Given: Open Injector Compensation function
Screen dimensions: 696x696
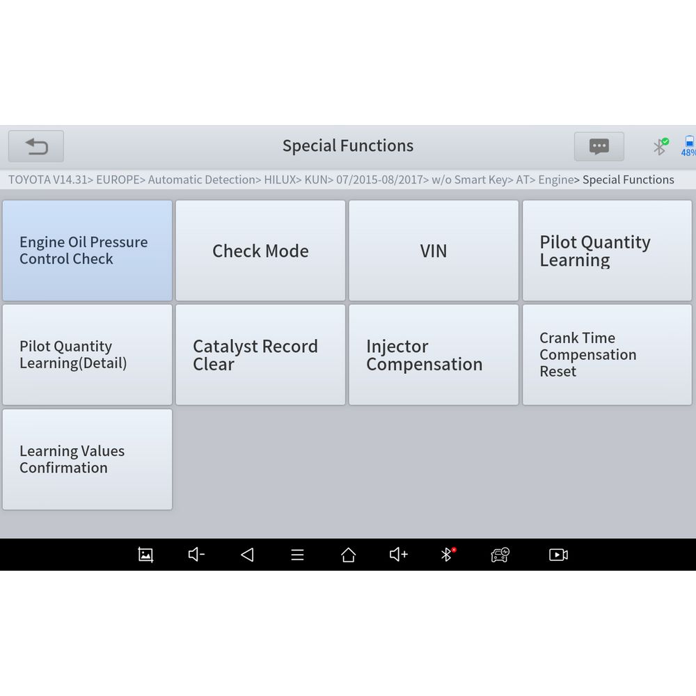Looking at the screenshot, I should pos(434,355).
